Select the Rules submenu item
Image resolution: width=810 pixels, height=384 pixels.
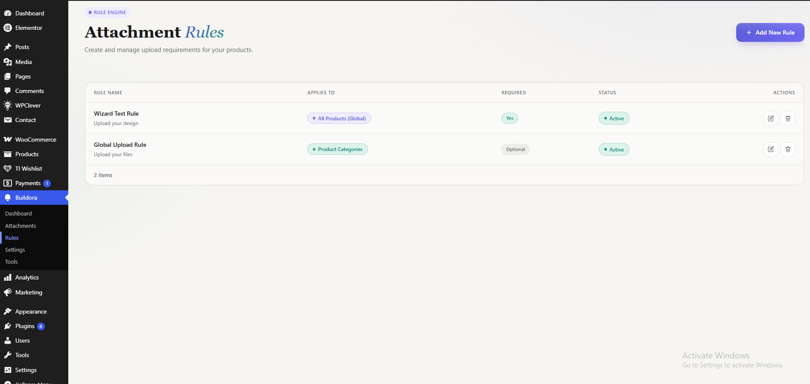pos(12,238)
